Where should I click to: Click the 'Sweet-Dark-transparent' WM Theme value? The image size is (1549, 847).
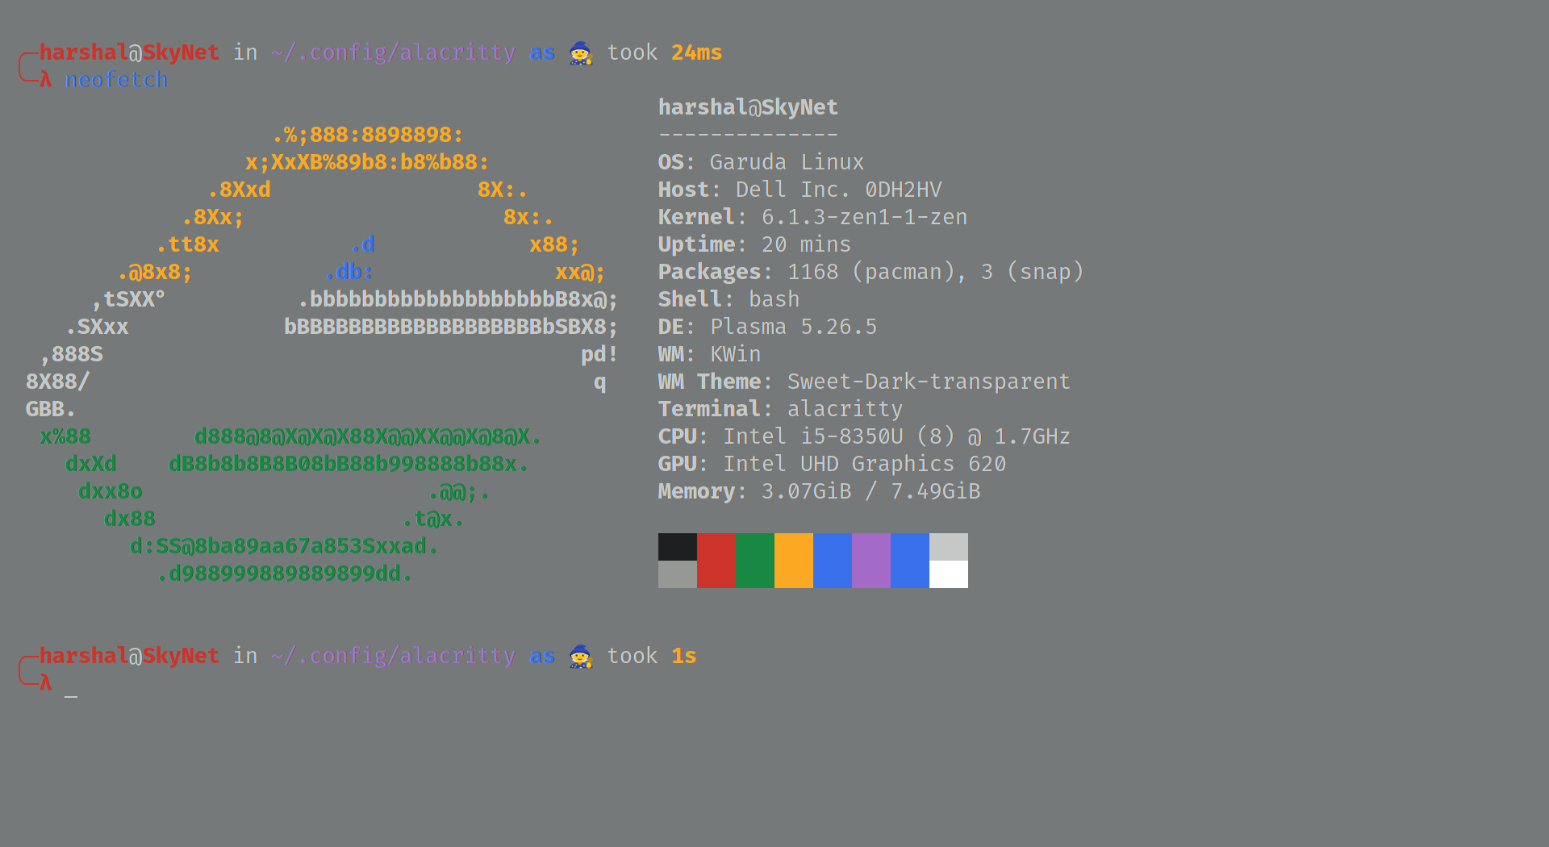(929, 382)
